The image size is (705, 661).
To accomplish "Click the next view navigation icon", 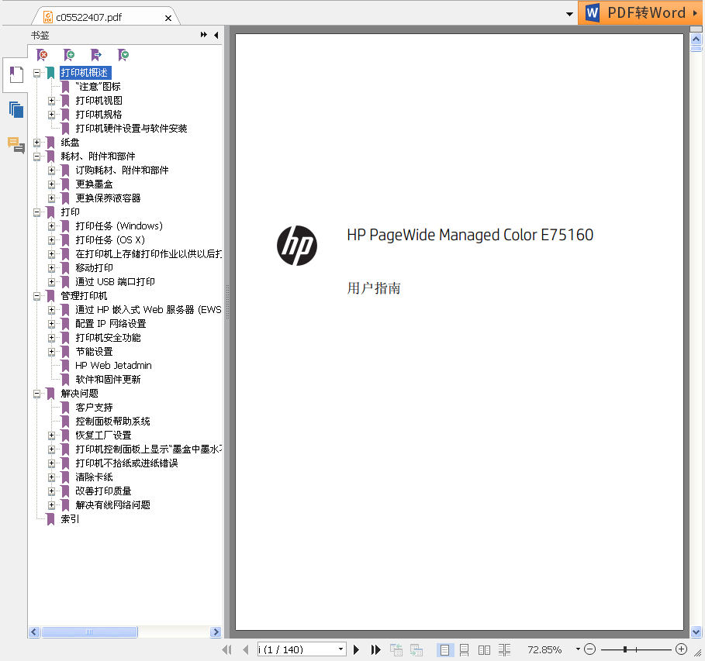I will tap(416, 649).
